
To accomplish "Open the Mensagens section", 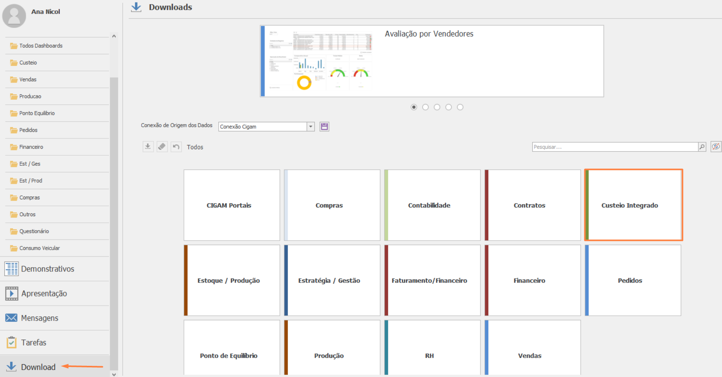I will click(x=55, y=318).
